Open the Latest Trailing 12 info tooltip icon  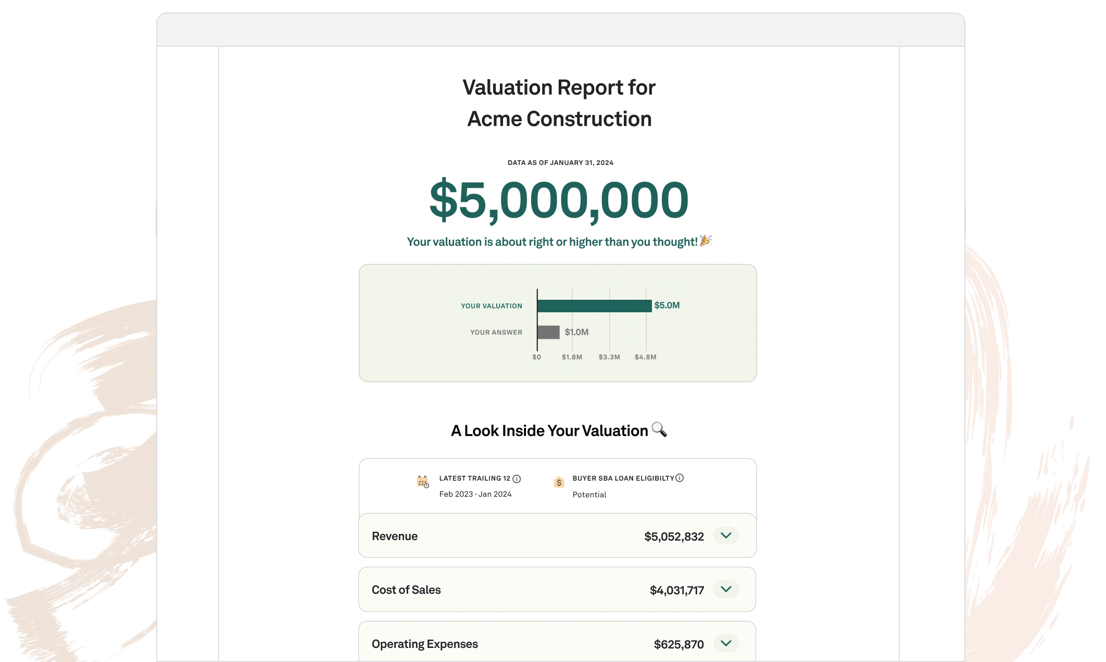point(516,478)
